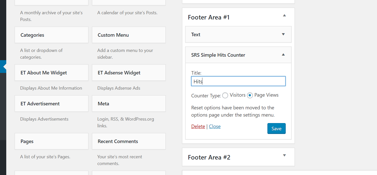Click into the Title input field
Screen dimensions: 377x175
238,81
